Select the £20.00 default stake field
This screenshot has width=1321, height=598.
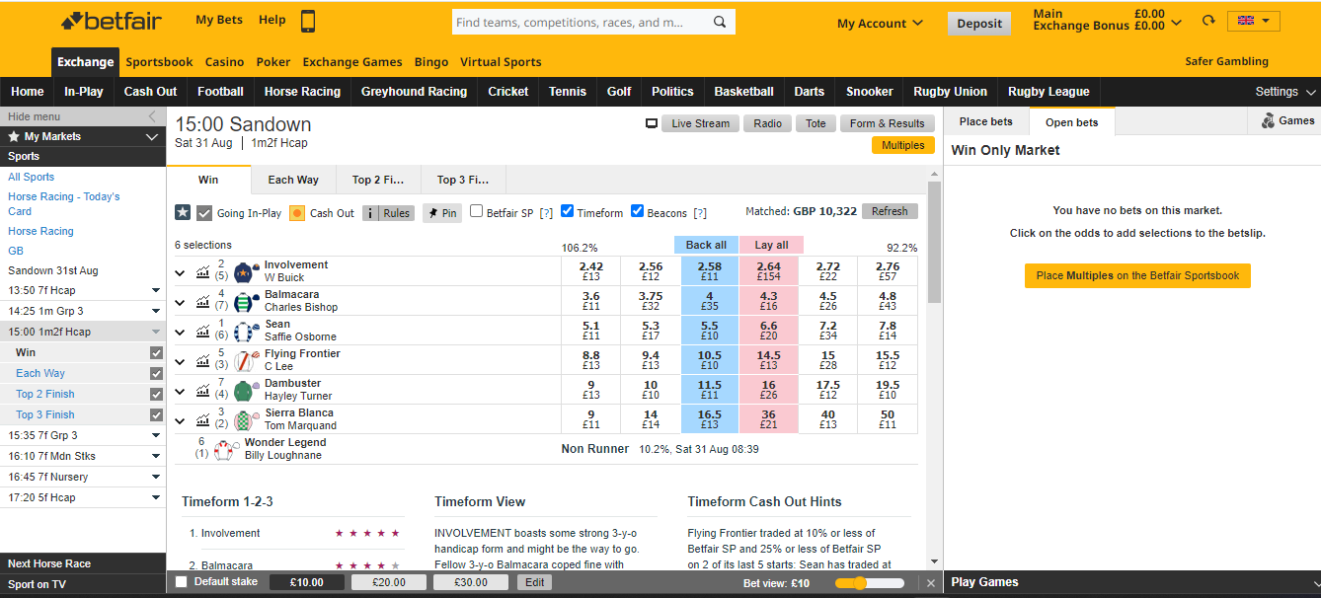389,582
